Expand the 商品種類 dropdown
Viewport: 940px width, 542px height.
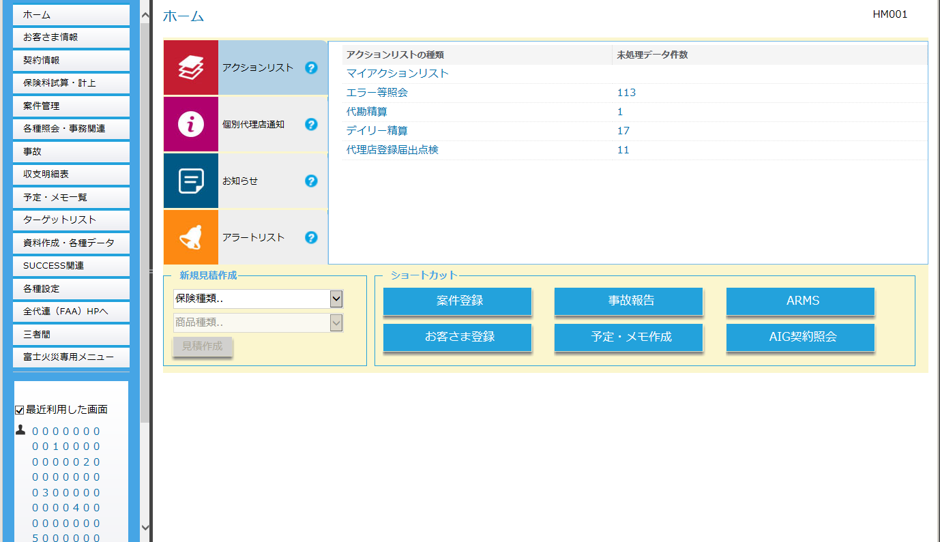tap(336, 322)
